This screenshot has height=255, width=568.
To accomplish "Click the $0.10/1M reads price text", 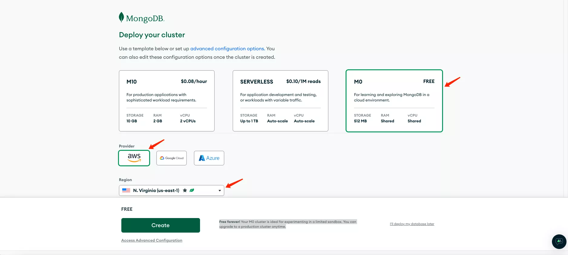I will click(304, 81).
